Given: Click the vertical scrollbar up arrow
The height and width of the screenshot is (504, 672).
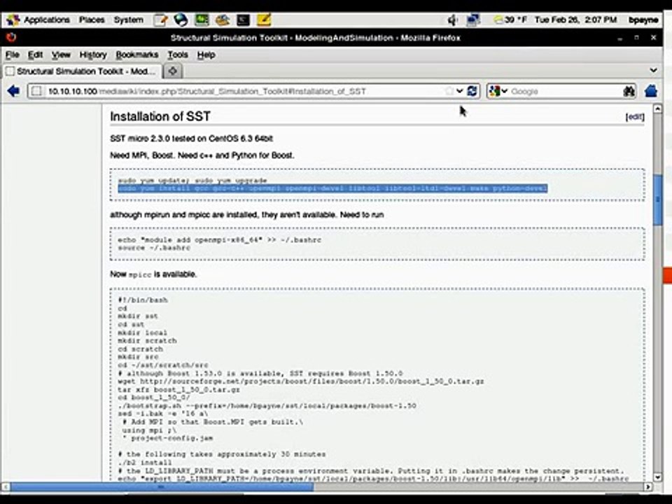Looking at the screenshot, I should pos(657,109).
